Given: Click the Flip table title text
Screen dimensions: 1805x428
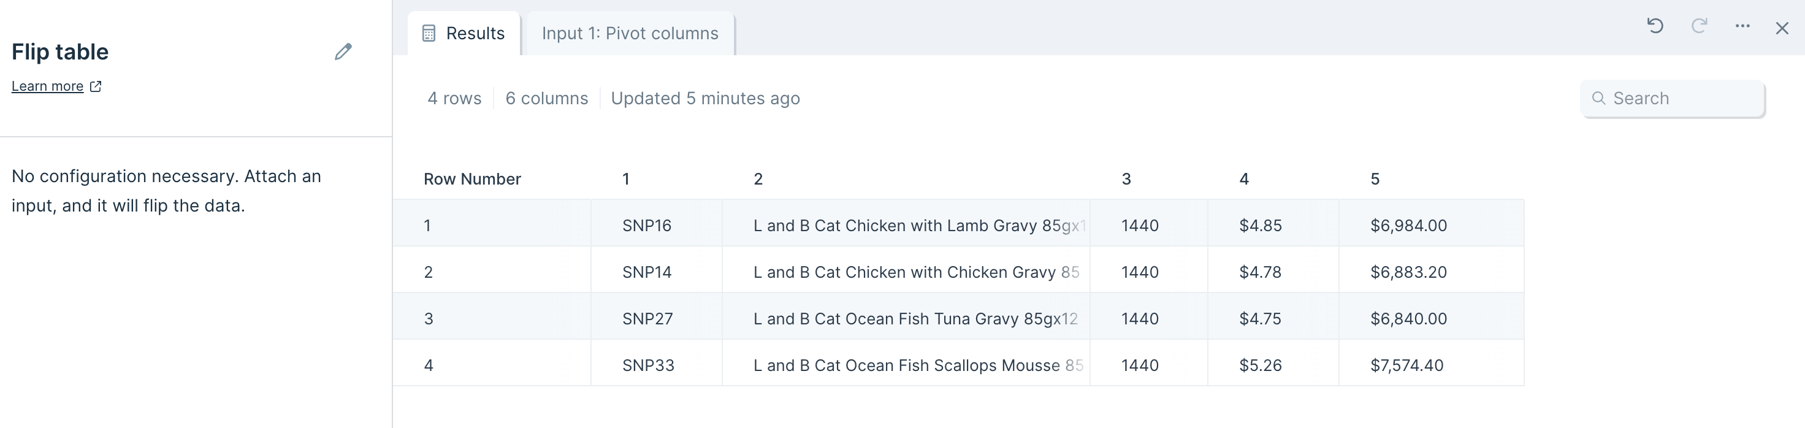Looking at the screenshot, I should pyautogui.click(x=60, y=52).
